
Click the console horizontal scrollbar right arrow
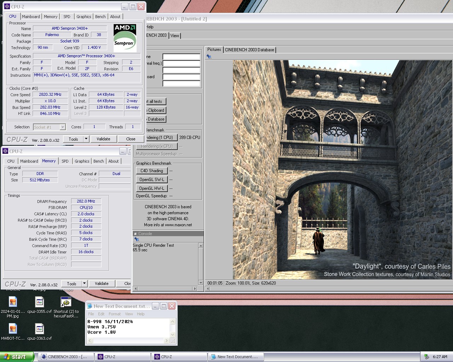tap(194, 288)
